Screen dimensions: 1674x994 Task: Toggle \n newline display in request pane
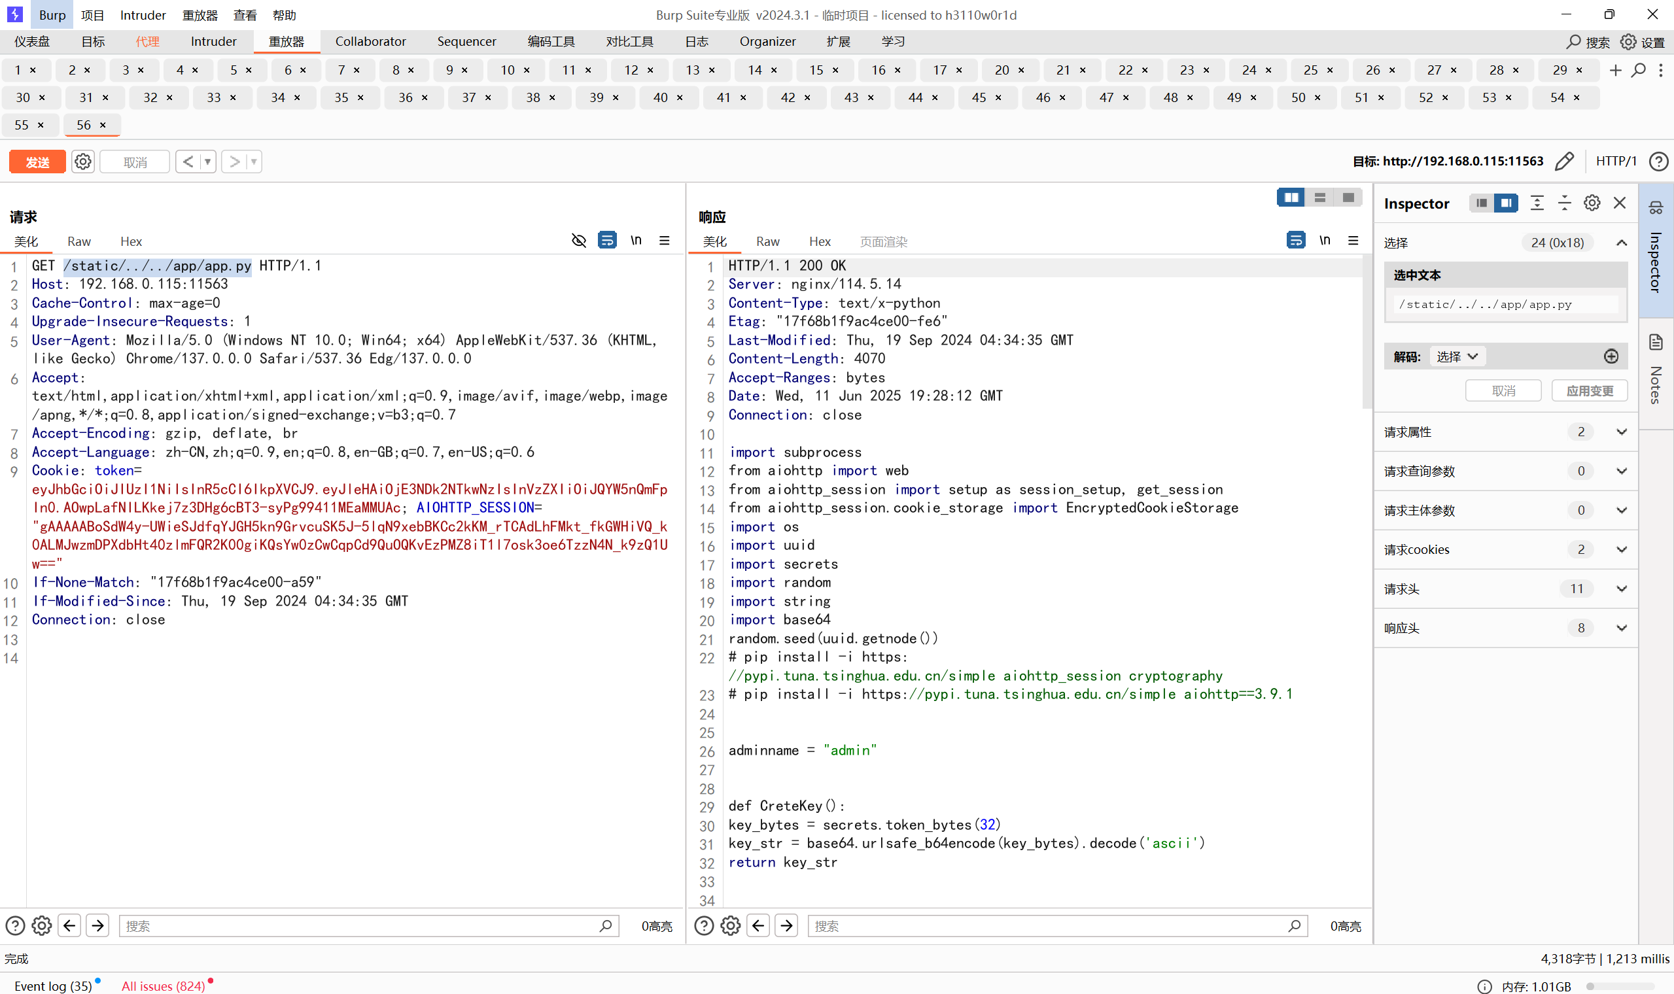click(x=636, y=240)
